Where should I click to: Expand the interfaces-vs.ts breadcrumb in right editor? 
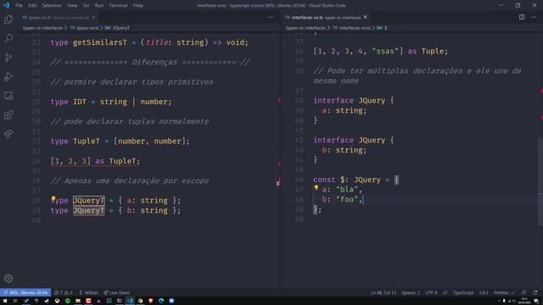click(351, 28)
